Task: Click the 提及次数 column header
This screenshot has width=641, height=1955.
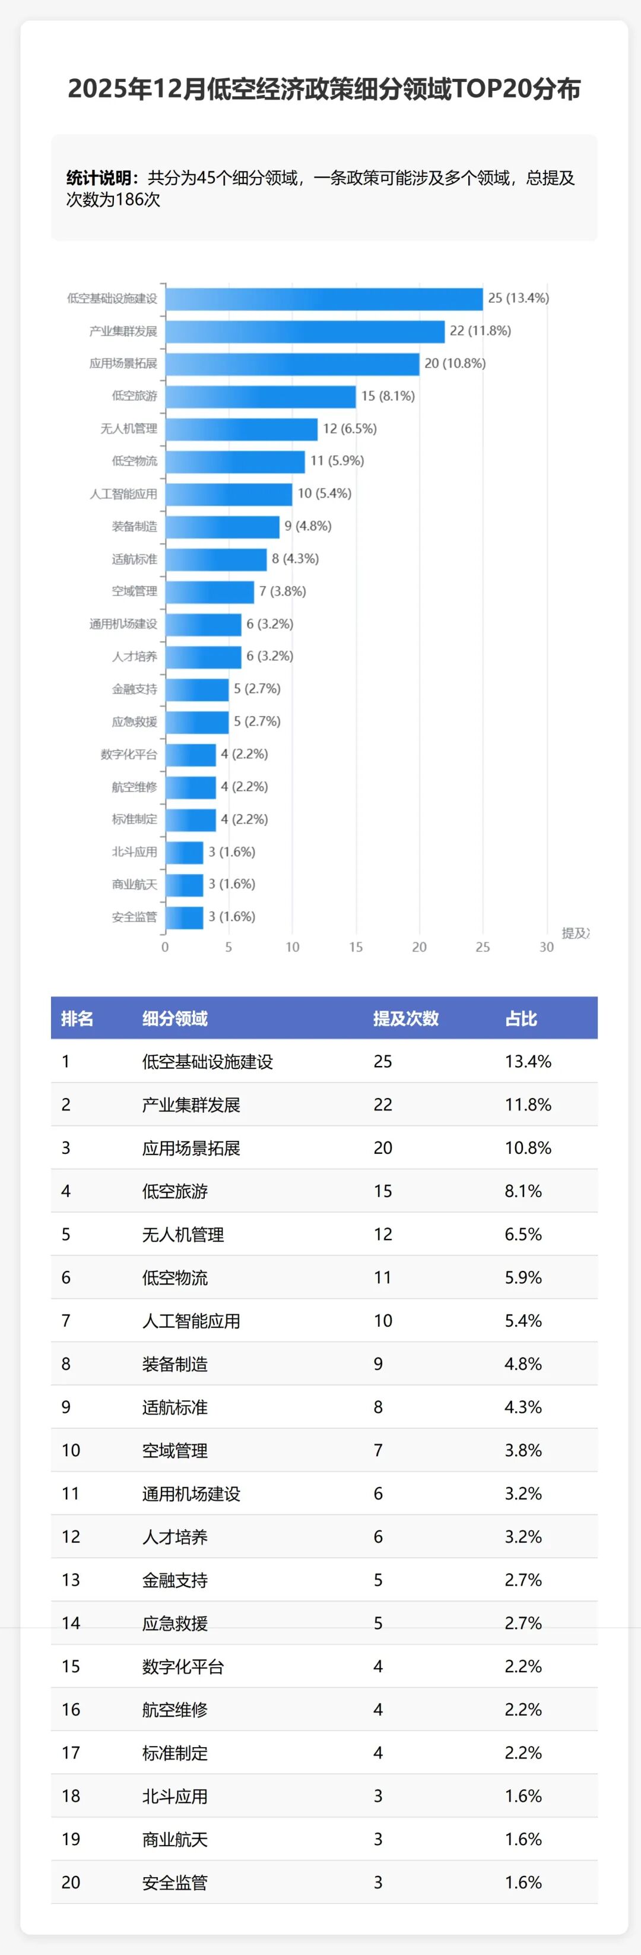Action: 405,1018
